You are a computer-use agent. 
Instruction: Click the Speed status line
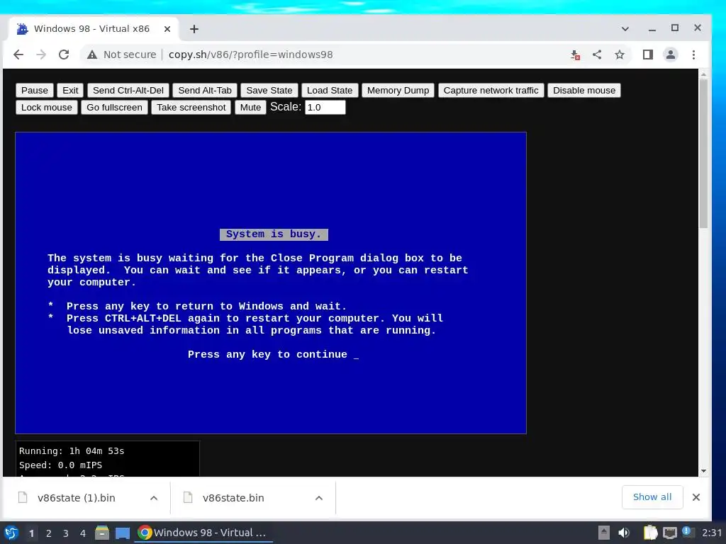click(x=61, y=465)
